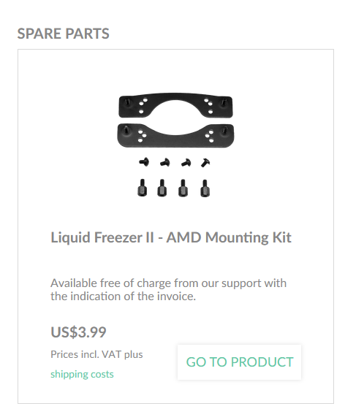The height and width of the screenshot is (409, 364).
Task: Click the first hex standoff in the image
Action: (x=142, y=188)
